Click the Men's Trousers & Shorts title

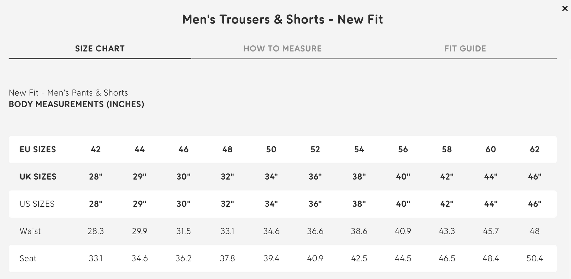(x=282, y=19)
